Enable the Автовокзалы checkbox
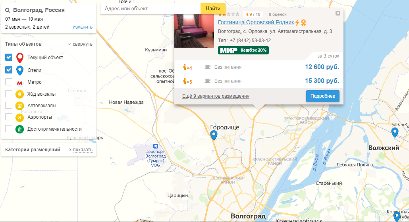This screenshot has width=409, height=222. (x=9, y=105)
